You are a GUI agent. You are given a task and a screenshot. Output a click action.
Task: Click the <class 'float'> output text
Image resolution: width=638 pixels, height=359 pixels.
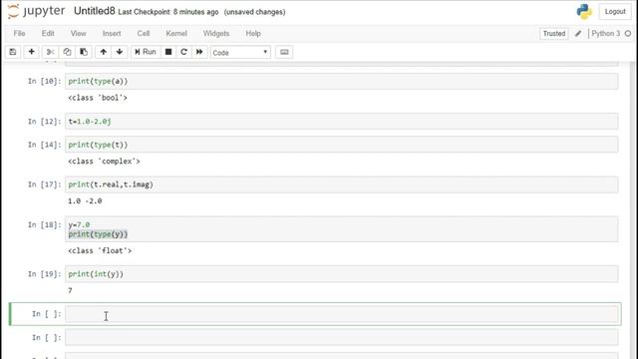coord(100,250)
